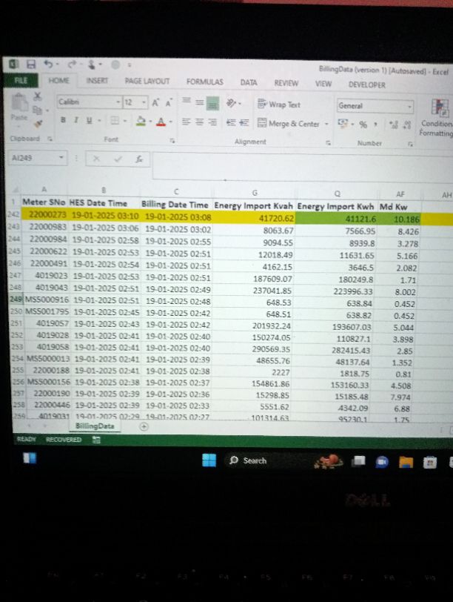Open the Font Color dropdown arrow

click(x=170, y=122)
